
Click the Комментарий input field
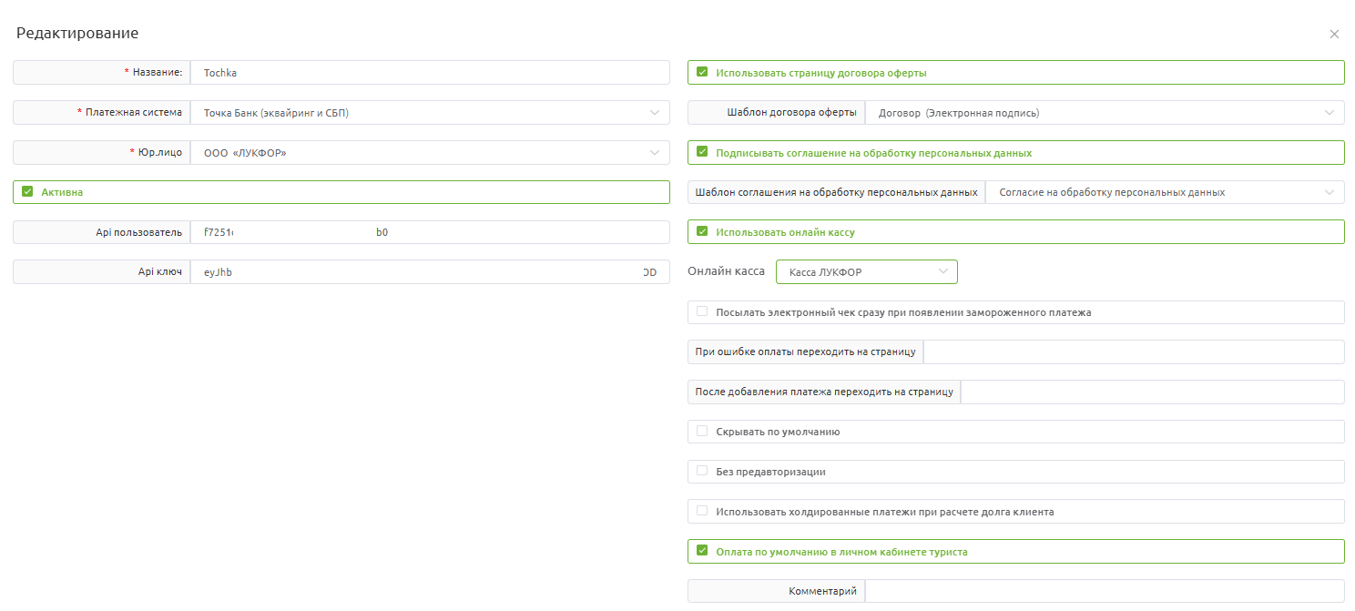pyautogui.click(x=1104, y=591)
